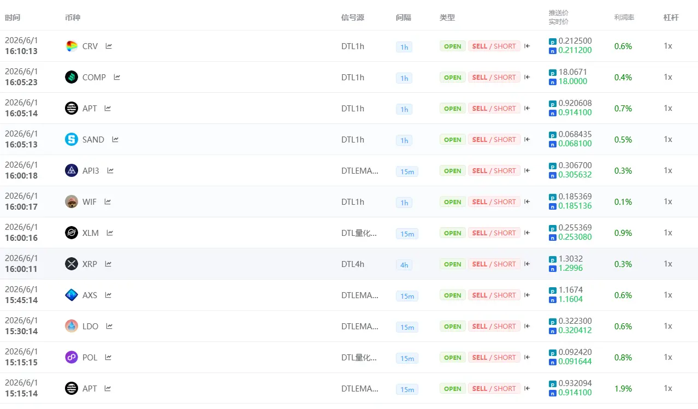The width and height of the screenshot is (698, 409).
Task: Click the 1h interval tag for SAND
Action: pos(404,140)
